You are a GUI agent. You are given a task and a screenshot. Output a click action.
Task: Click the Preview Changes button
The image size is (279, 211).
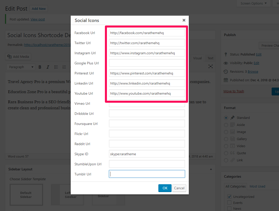coord(269,45)
